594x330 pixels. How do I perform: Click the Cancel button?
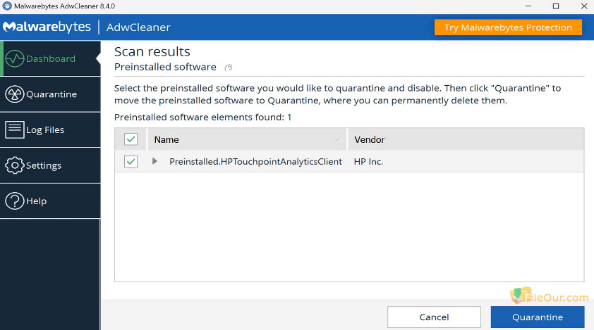[x=434, y=317]
